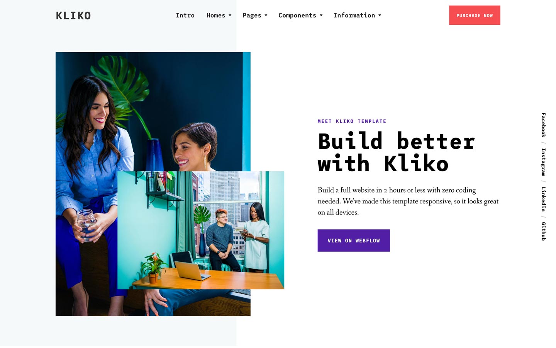The height and width of the screenshot is (348, 556).
Task: Expand the Homes dropdown arrow
Action: click(x=230, y=15)
